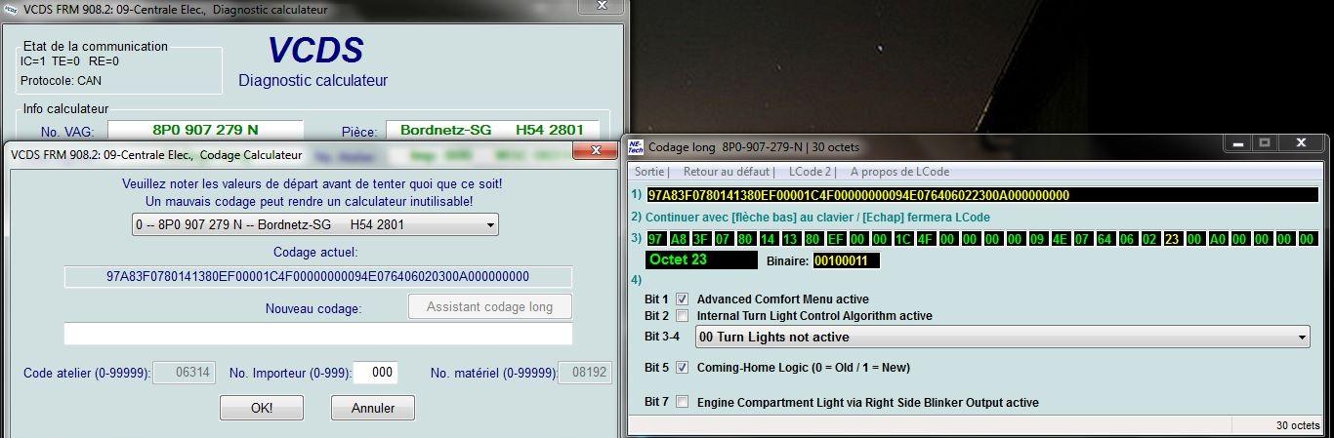This screenshot has width=1334, height=438.
Task: Select byte box A8
Action: point(679,238)
